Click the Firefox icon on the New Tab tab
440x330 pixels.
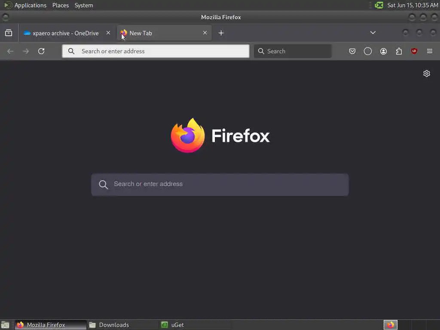124,33
